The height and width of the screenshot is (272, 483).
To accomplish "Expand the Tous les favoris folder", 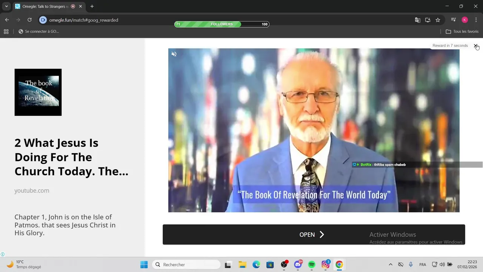I will tap(462, 31).
